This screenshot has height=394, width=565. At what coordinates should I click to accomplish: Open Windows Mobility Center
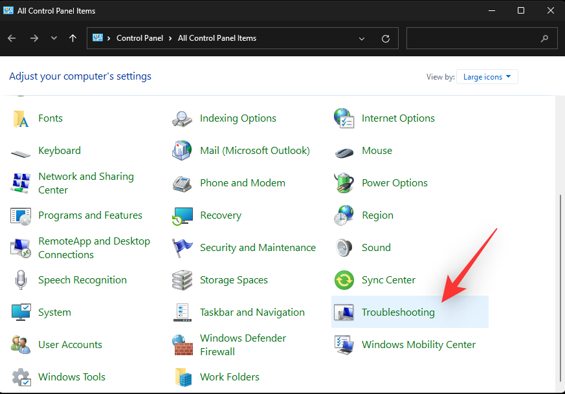coord(418,344)
